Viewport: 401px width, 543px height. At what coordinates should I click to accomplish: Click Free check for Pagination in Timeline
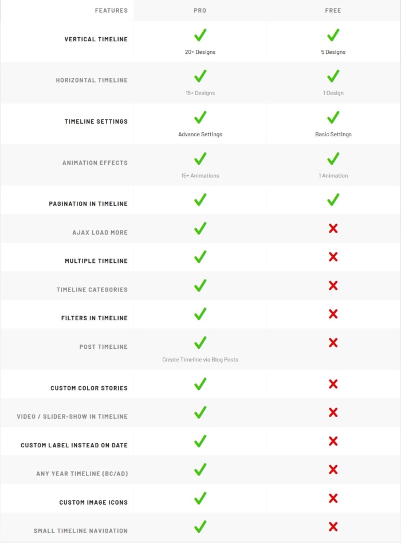pos(333,199)
